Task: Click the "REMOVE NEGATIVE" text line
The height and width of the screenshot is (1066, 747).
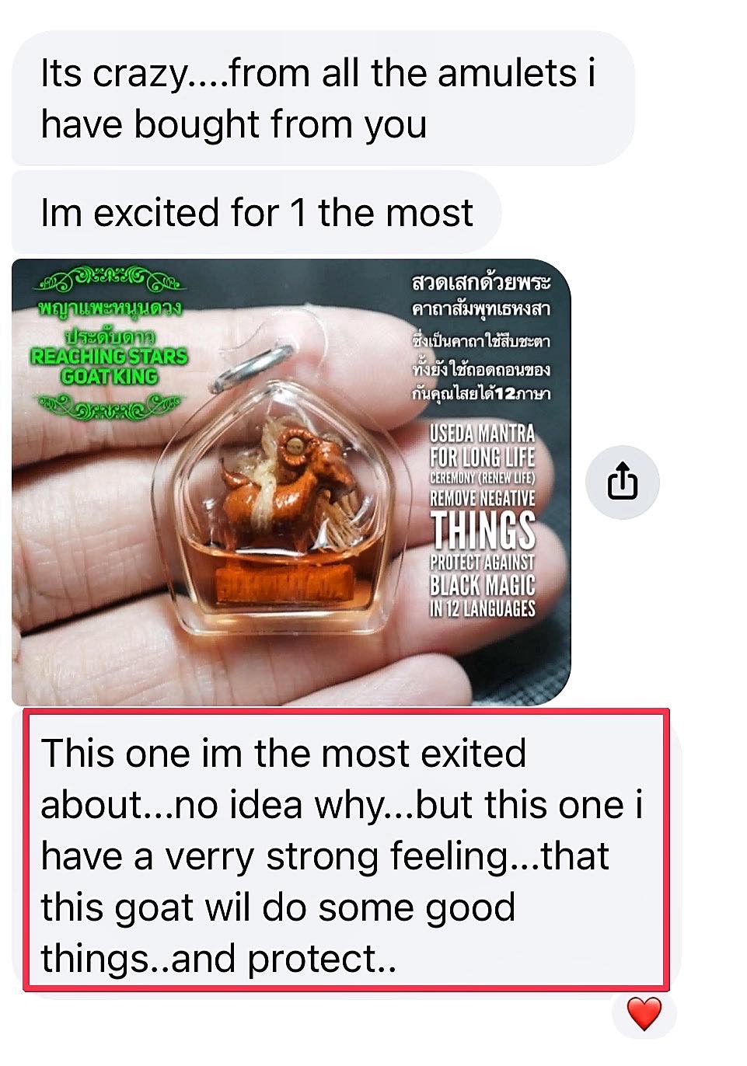Action: 483,497
